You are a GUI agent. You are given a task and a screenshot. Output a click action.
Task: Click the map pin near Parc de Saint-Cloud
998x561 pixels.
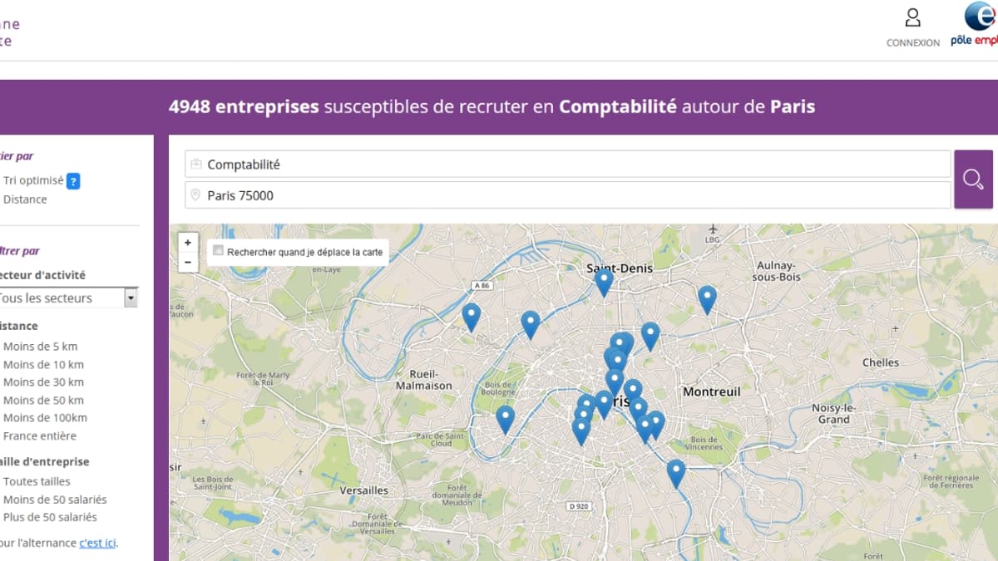pos(505,418)
